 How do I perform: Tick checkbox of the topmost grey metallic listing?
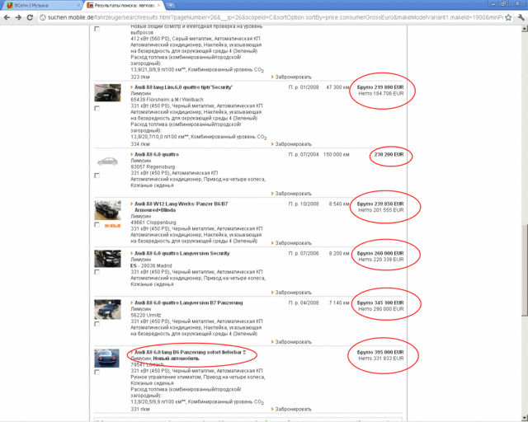coord(97,29)
